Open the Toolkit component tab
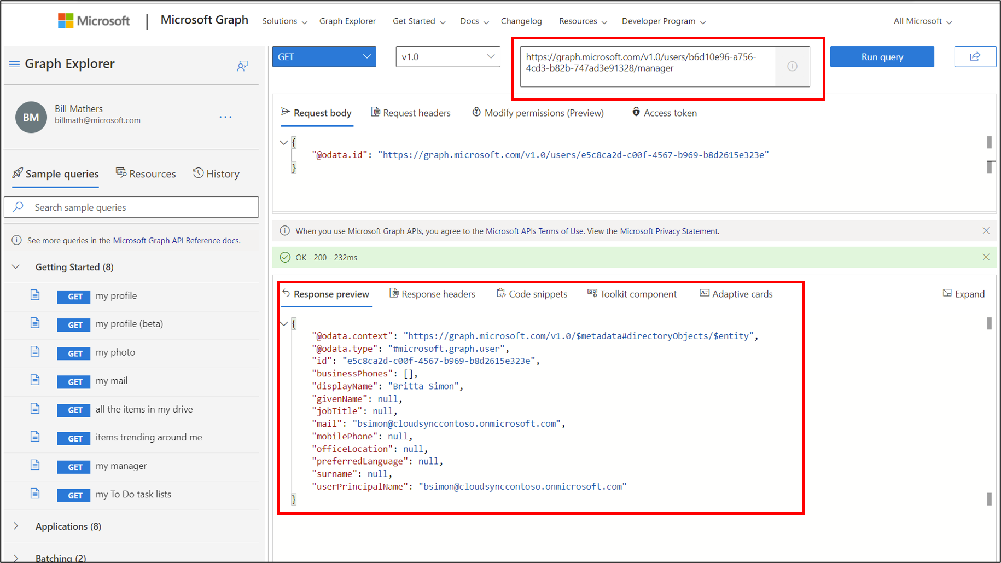The width and height of the screenshot is (1001, 563). click(x=632, y=294)
